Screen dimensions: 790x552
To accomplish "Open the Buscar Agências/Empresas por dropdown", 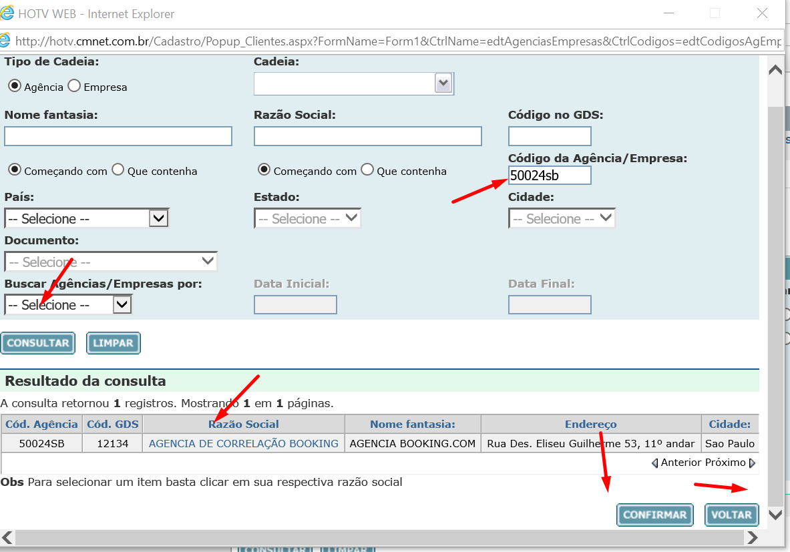I will 68,305.
